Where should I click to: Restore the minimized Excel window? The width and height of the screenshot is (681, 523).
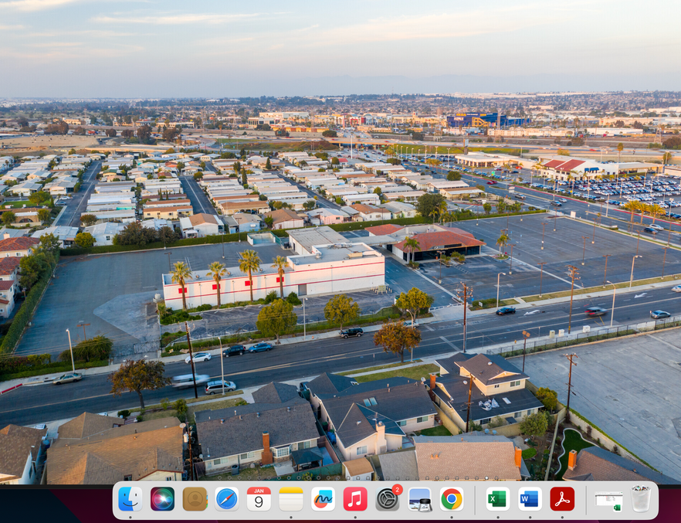pyautogui.click(x=608, y=500)
